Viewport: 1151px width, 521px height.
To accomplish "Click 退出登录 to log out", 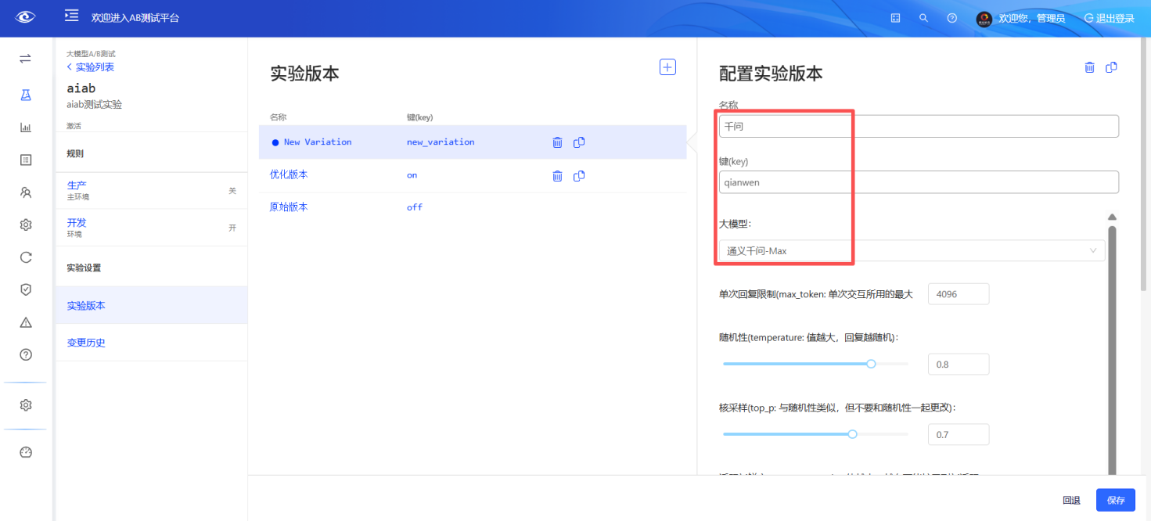I will 1110,17.
